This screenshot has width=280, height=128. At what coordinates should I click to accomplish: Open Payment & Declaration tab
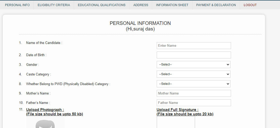(216, 5)
